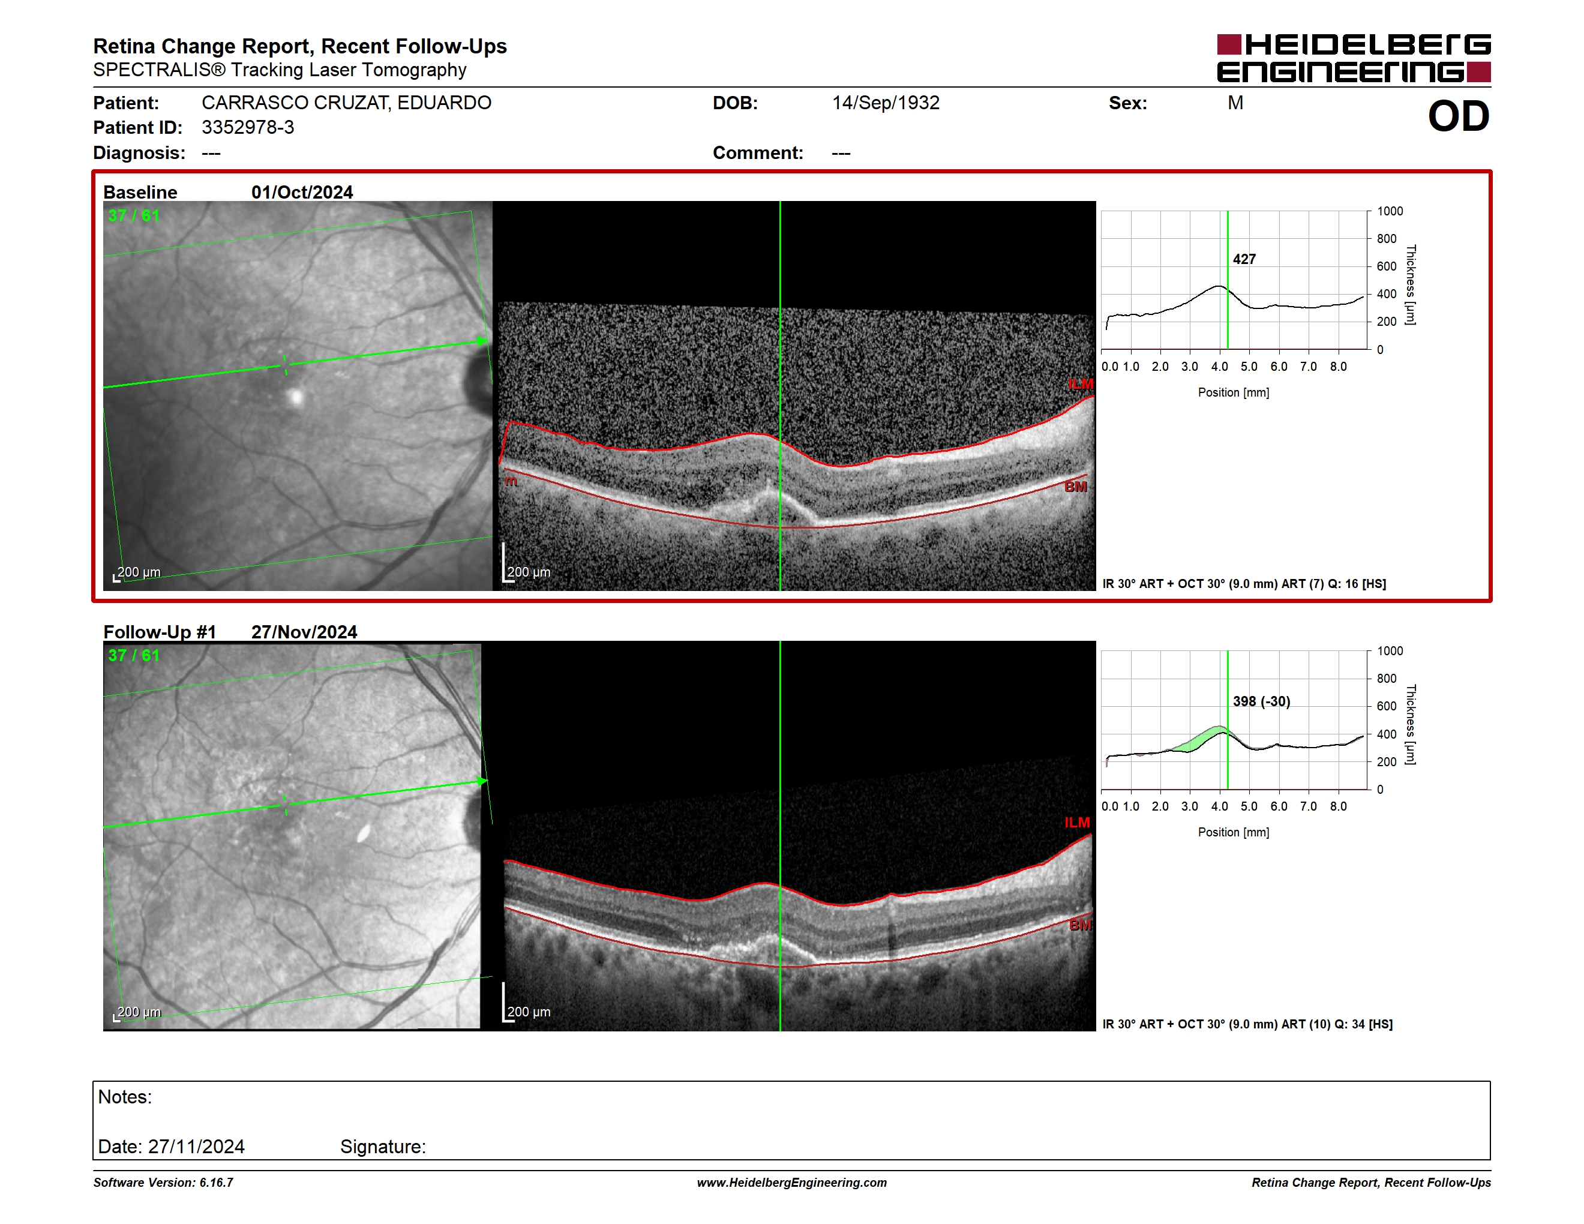Image resolution: width=1584 pixels, height=1224 pixels.
Task: Click the OD eye indicator
Action: (x=1459, y=116)
